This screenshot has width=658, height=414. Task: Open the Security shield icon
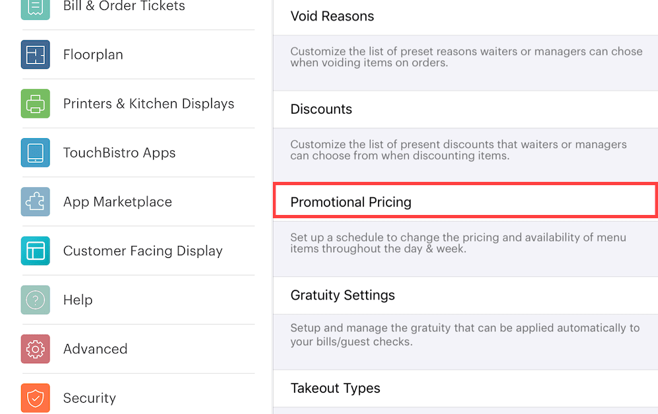(34, 397)
